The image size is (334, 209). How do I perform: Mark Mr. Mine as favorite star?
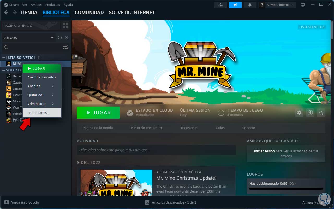pos(321,113)
